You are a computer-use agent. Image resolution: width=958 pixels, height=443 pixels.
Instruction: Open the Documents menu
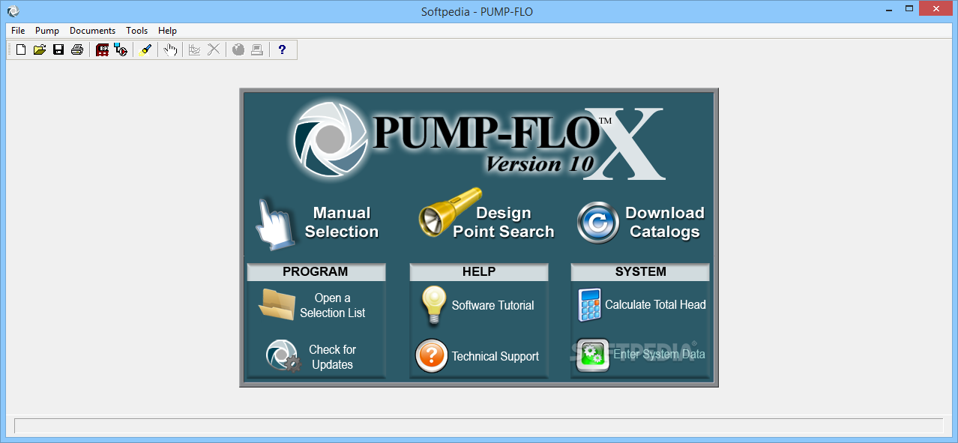(x=92, y=31)
